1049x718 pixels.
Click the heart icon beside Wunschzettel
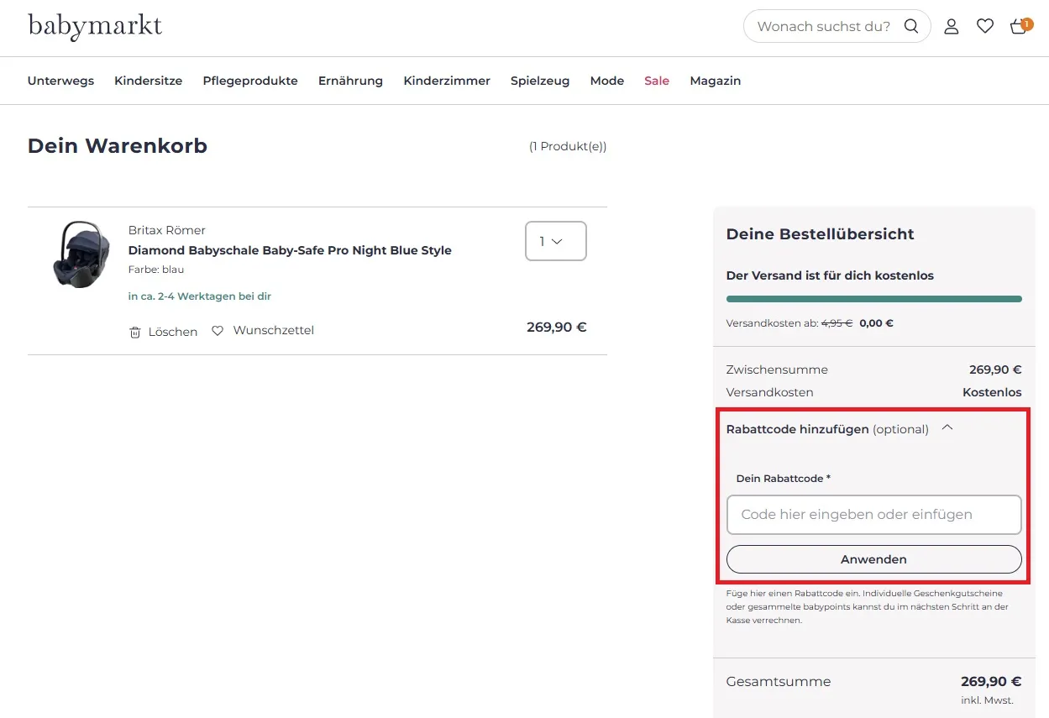tap(218, 330)
